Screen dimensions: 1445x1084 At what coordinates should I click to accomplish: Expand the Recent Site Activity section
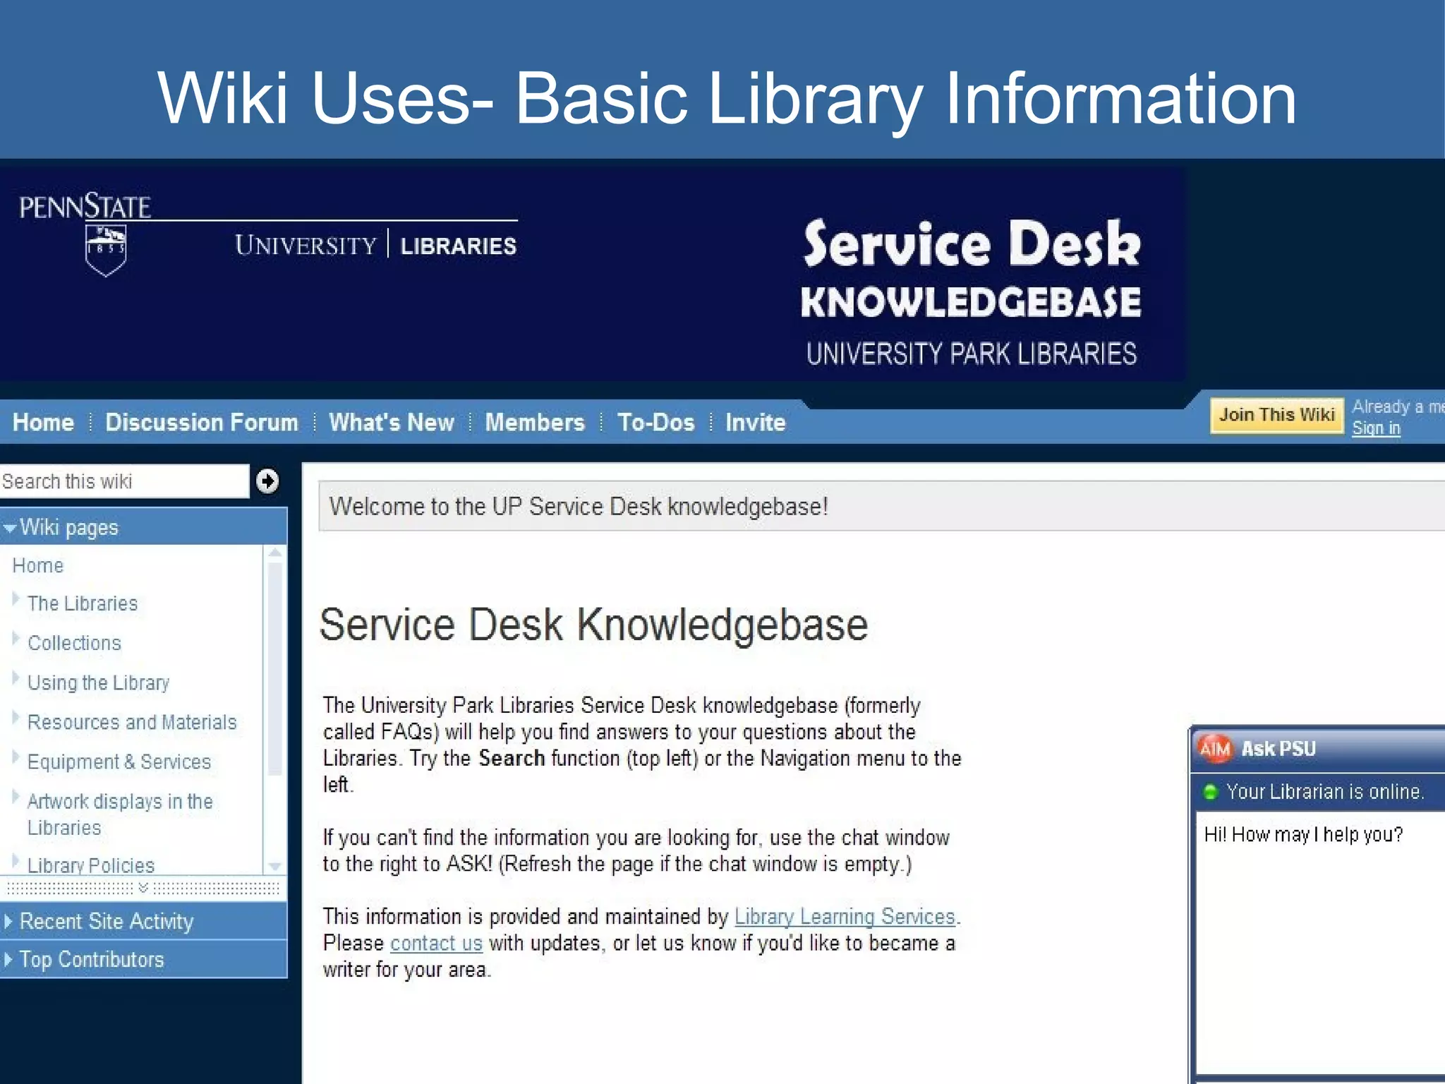coord(8,922)
